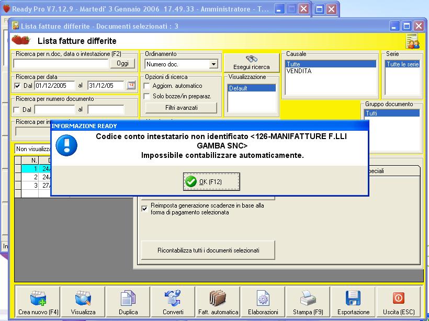This screenshot has width=429, height=321.
Task: Select table row number 2
Action: point(33,177)
